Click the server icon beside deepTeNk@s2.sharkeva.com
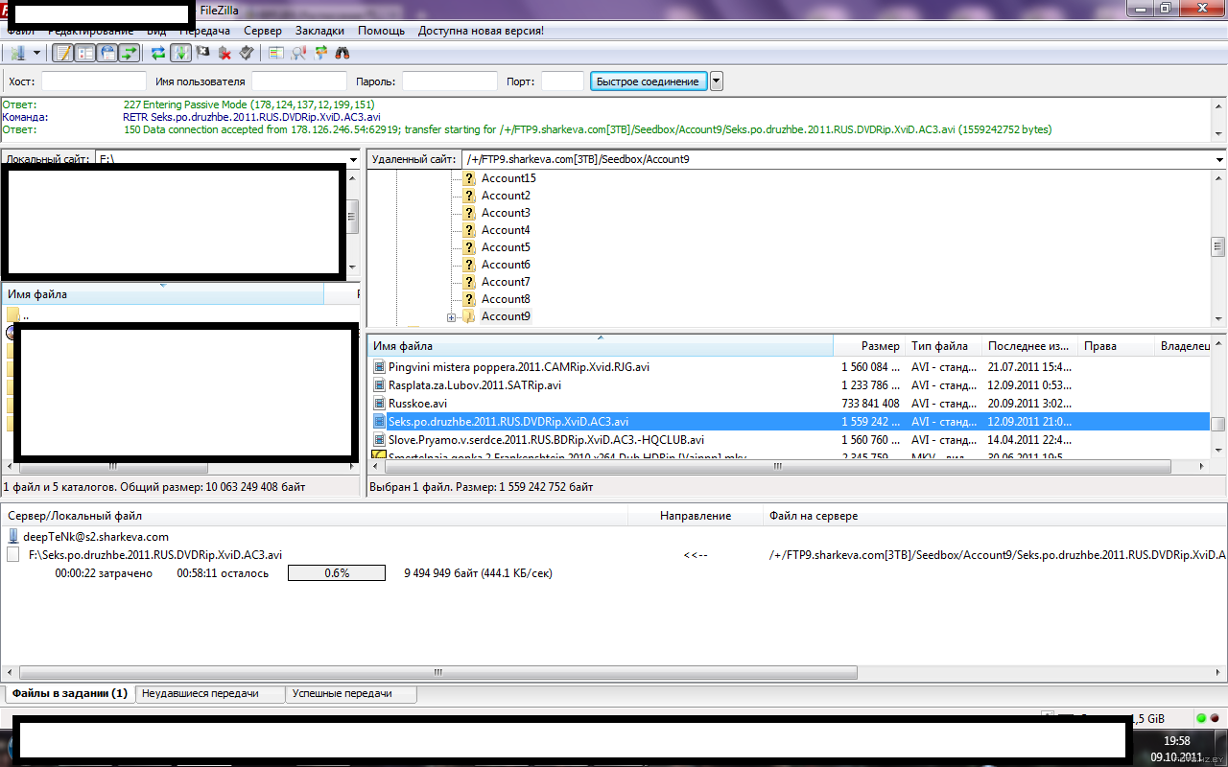 pos(13,537)
